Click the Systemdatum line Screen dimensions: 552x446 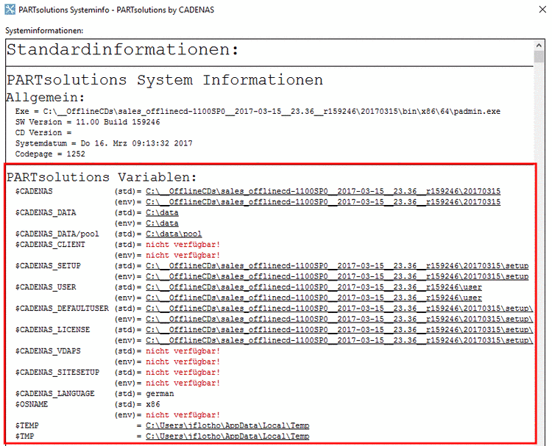(x=104, y=143)
